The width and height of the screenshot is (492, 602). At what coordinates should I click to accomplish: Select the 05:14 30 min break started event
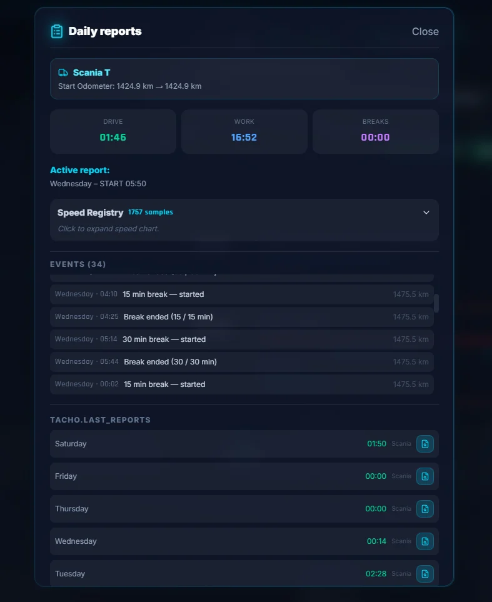[241, 339]
